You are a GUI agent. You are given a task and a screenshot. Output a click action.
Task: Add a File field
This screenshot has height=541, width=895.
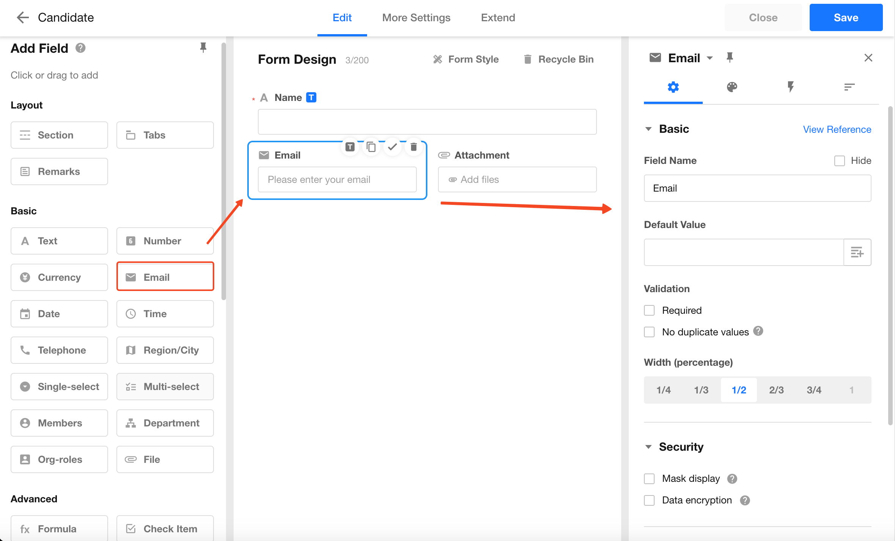pos(165,459)
